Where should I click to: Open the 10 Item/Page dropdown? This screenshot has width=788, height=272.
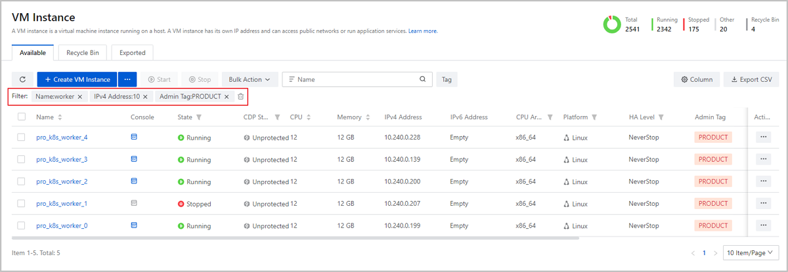click(751, 252)
